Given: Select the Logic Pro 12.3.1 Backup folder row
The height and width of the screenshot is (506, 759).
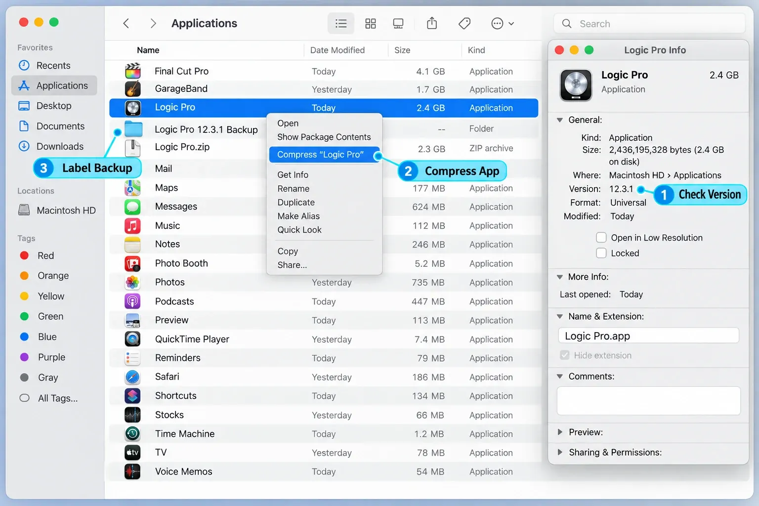Looking at the screenshot, I should (324, 129).
